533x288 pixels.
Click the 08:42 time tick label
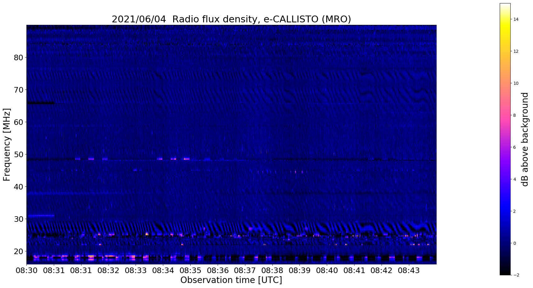coord(382,271)
